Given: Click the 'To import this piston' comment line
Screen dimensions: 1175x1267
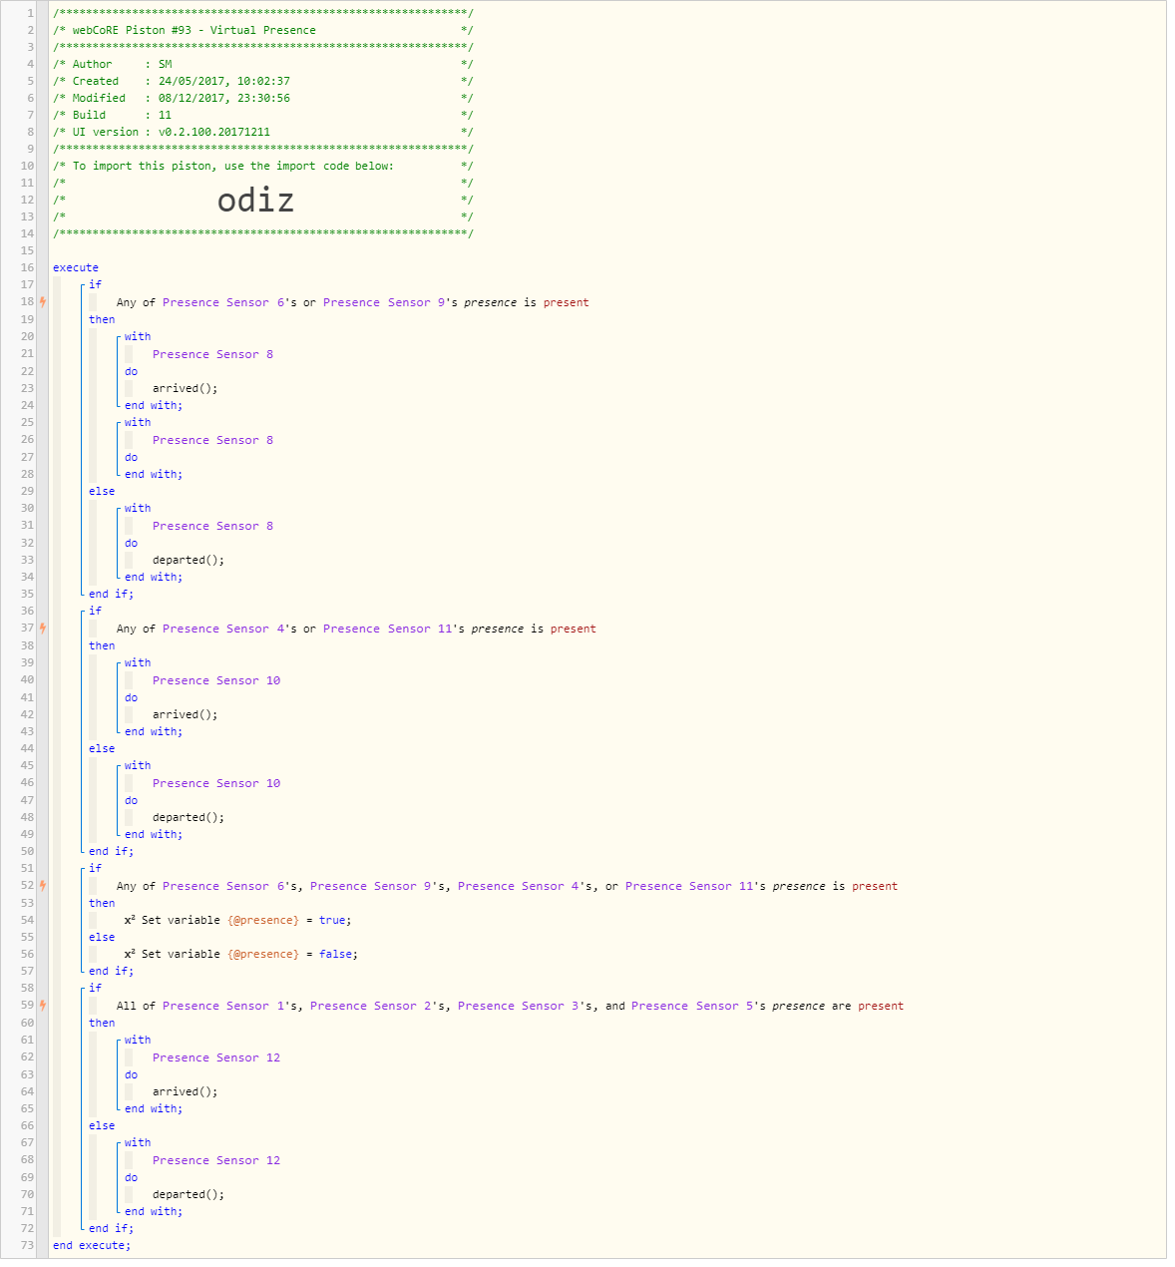Looking at the screenshot, I should click(262, 166).
